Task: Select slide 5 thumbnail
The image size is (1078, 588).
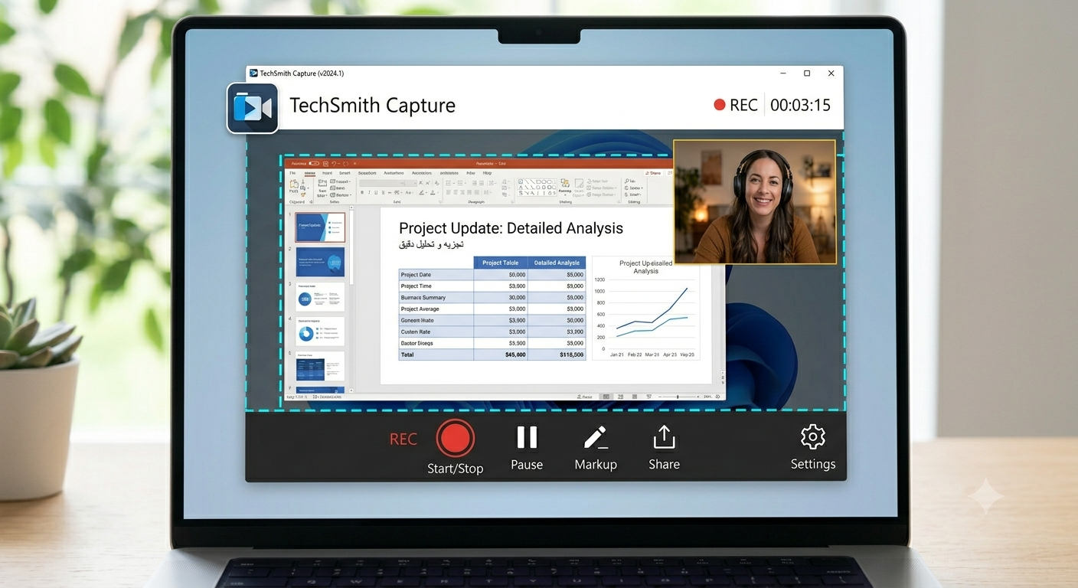Action: 320,366
